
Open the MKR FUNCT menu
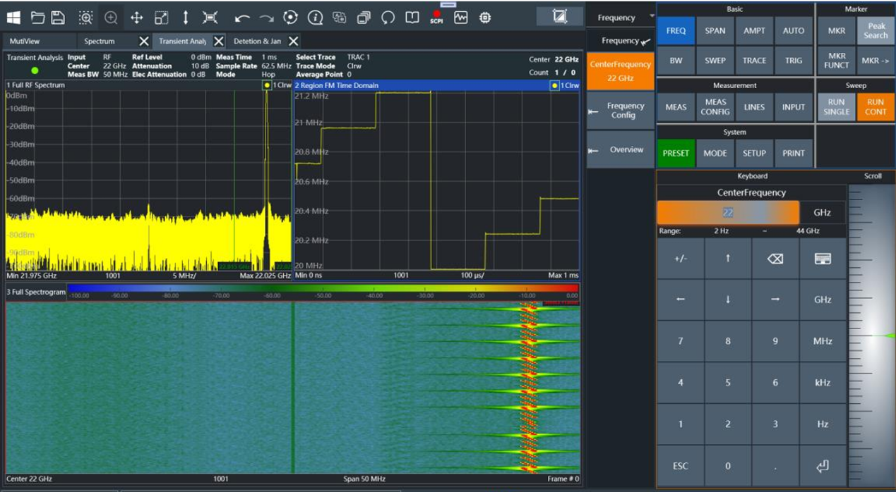837,61
